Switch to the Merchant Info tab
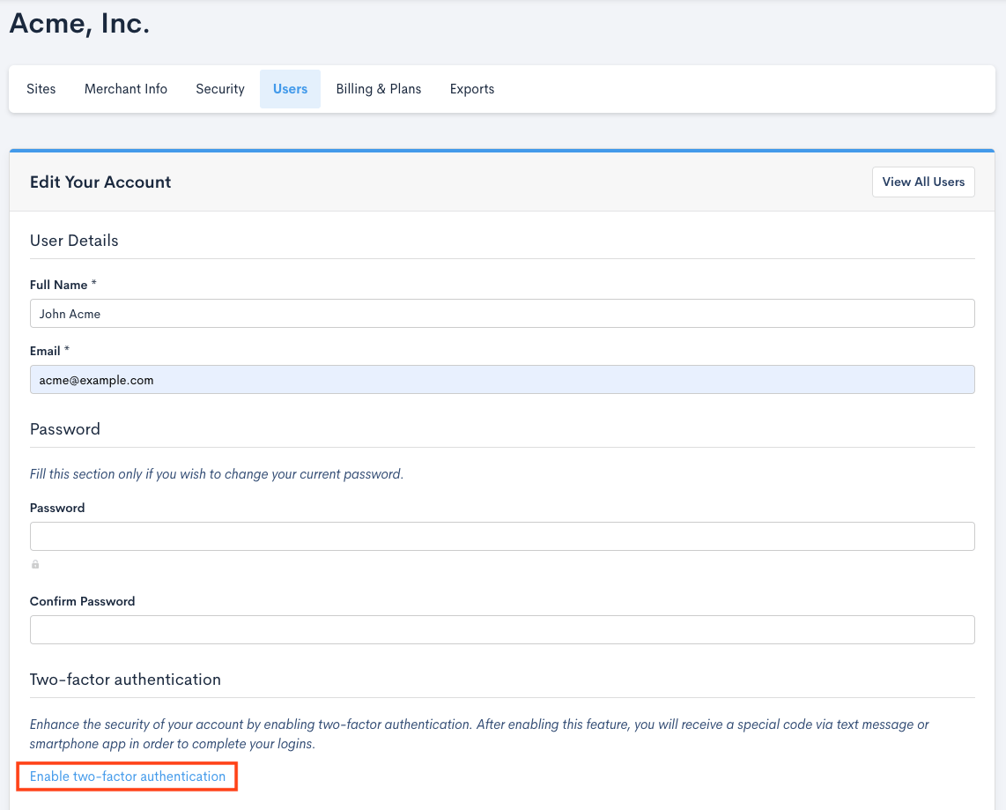This screenshot has width=1006, height=810. (126, 89)
